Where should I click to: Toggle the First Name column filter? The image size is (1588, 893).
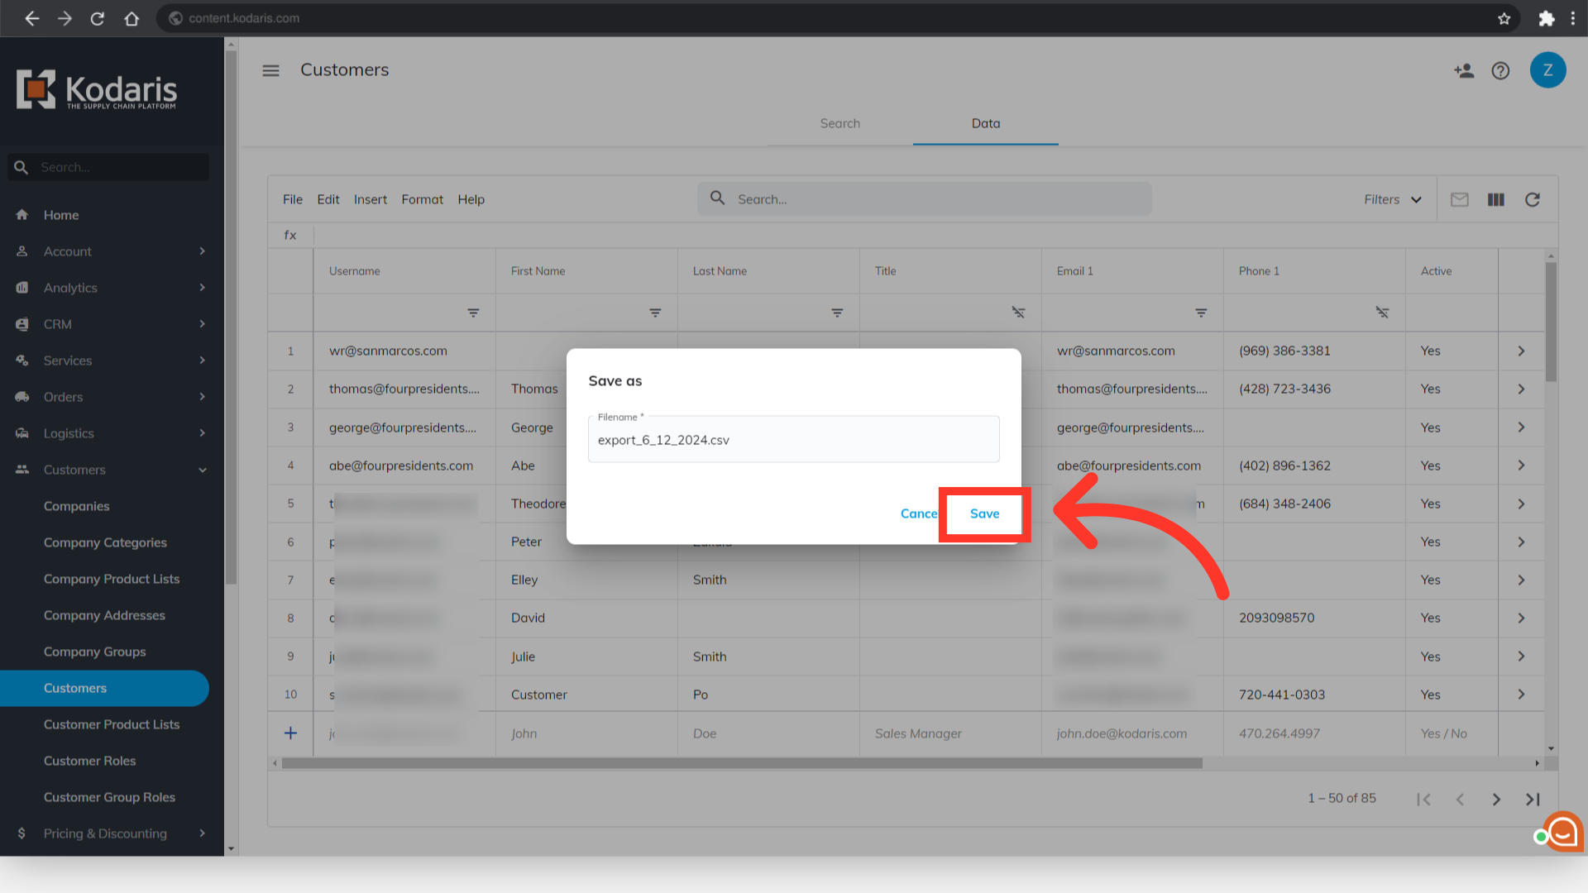[655, 313]
